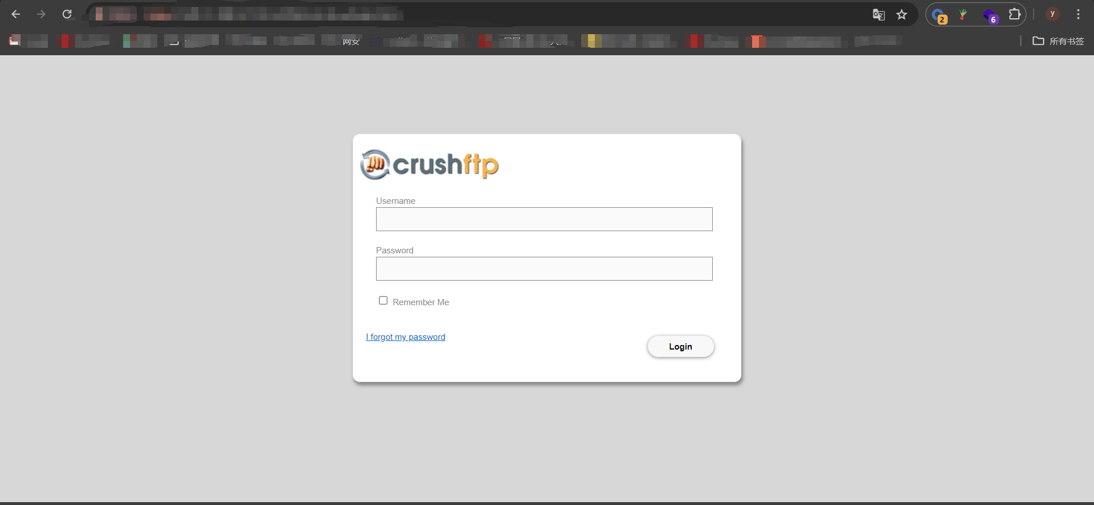
Task: Open the 所有书签 all bookmarks folder
Action: [x=1058, y=41]
